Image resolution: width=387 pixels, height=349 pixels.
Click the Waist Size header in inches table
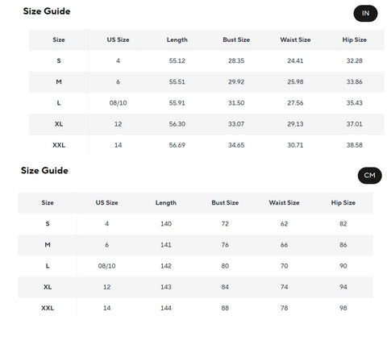coord(295,39)
